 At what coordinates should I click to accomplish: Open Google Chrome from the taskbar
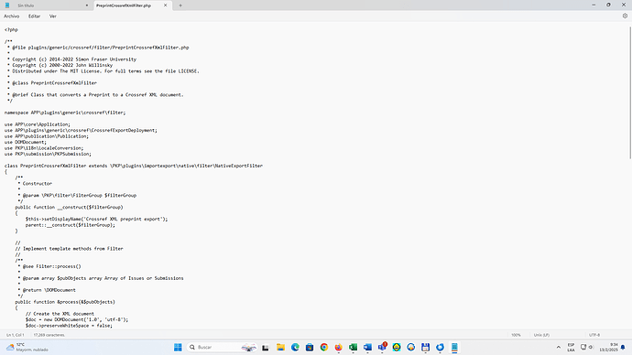(x=324, y=347)
